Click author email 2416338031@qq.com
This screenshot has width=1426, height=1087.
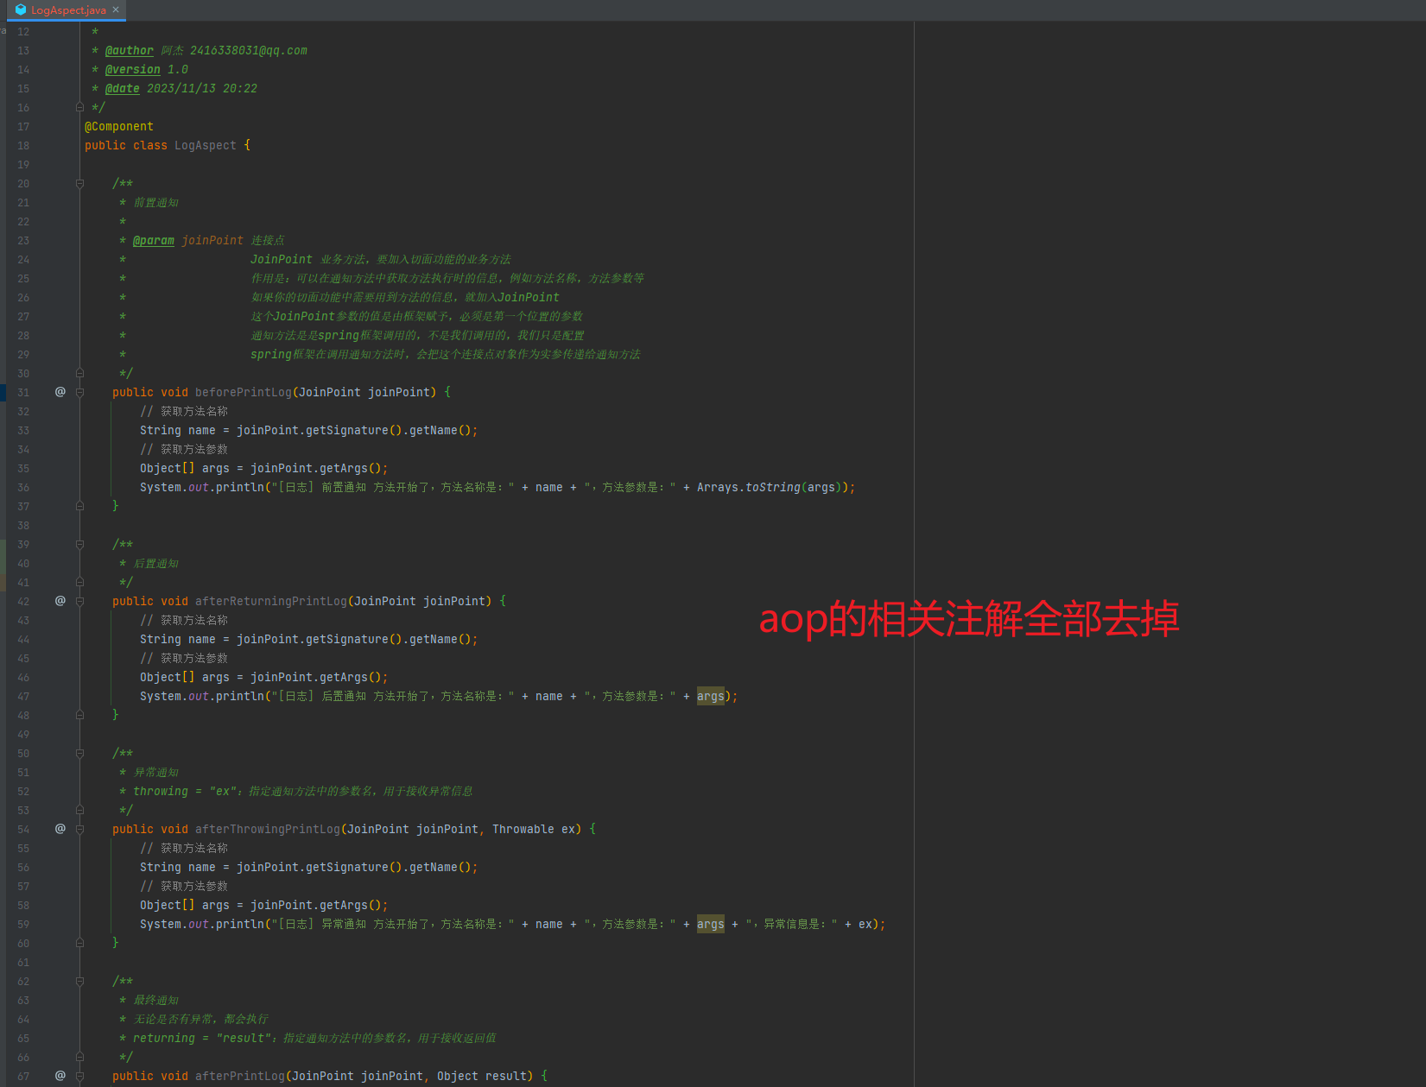pos(249,51)
